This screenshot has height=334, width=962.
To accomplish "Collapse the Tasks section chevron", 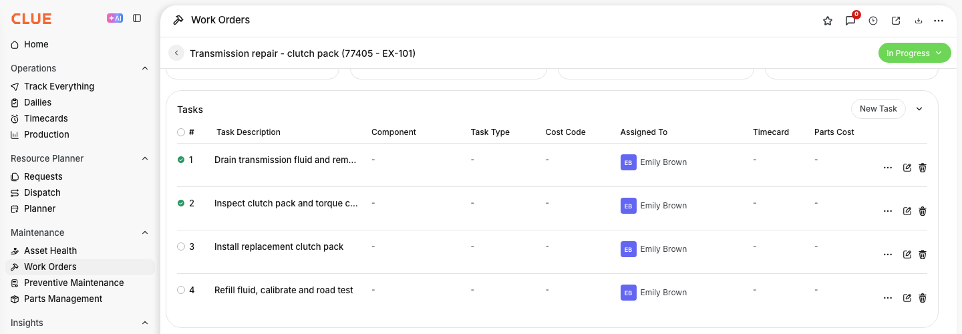I will tap(919, 109).
